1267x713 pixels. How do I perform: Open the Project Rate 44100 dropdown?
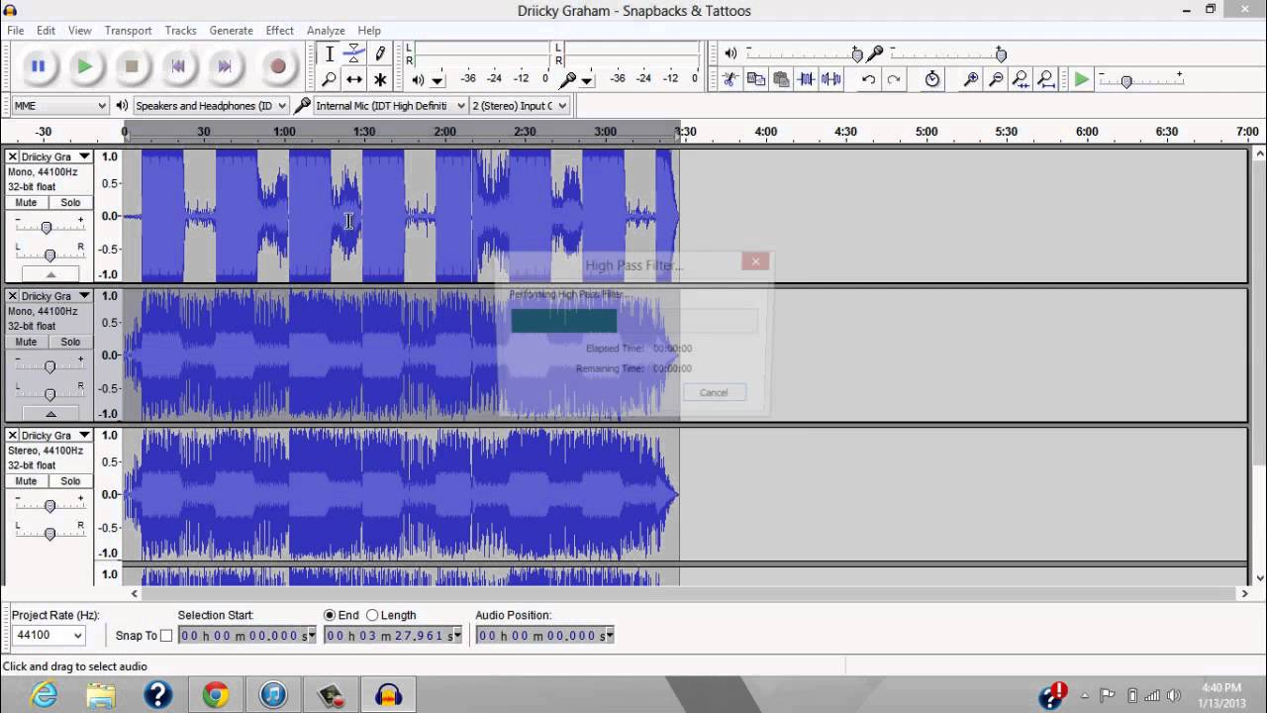coord(49,636)
